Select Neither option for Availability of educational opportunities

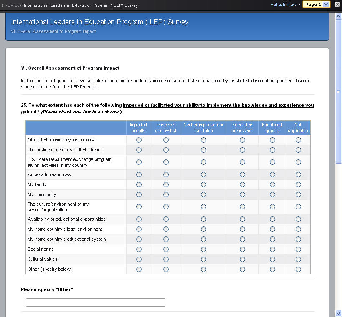point(203,219)
